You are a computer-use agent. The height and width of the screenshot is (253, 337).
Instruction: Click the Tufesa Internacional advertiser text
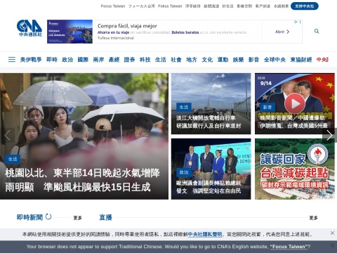(x=116, y=38)
